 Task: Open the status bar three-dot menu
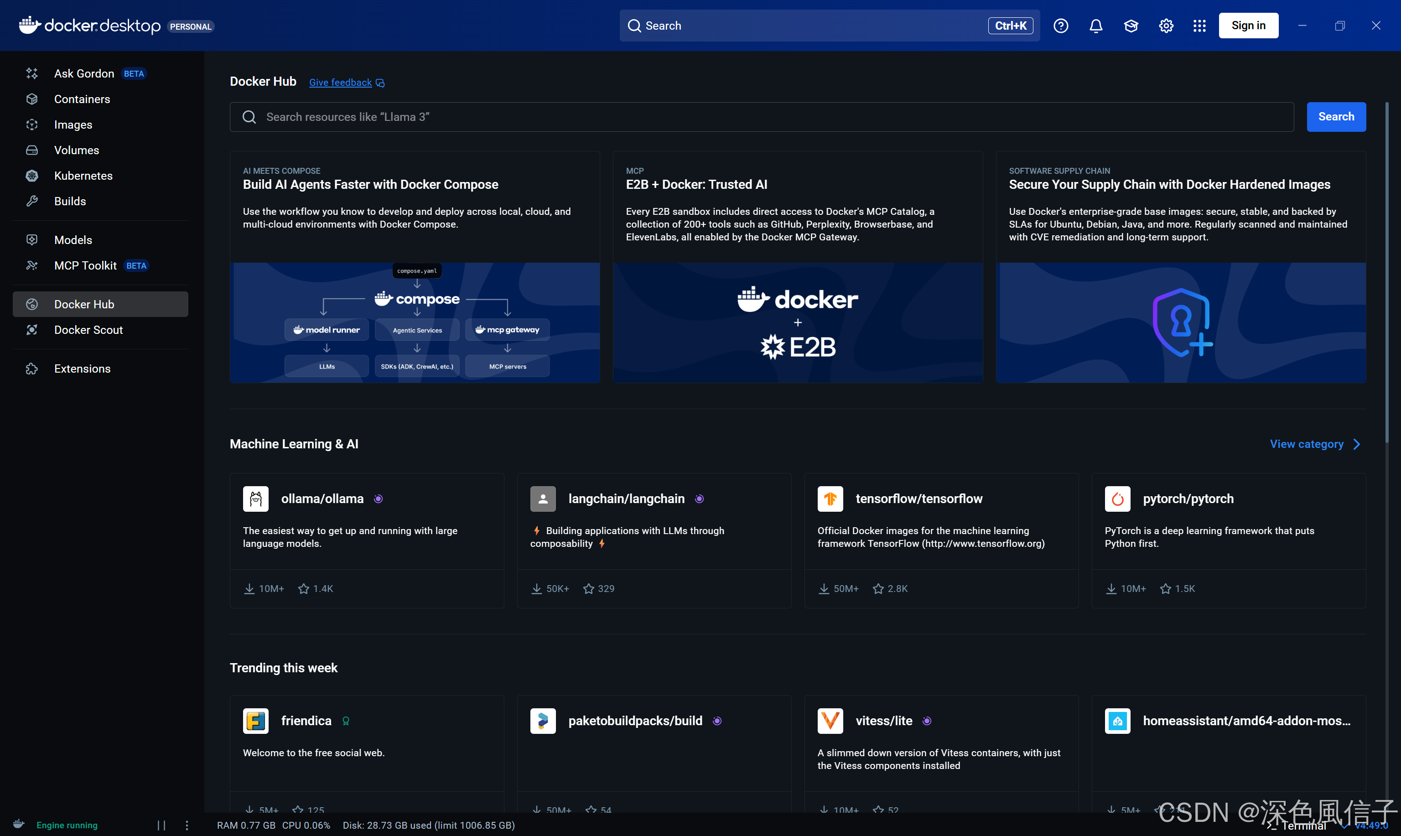[187, 826]
